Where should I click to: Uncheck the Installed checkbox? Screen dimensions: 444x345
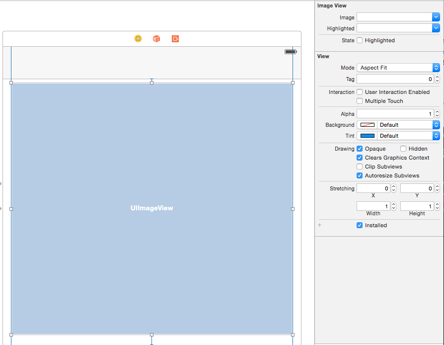(360, 225)
